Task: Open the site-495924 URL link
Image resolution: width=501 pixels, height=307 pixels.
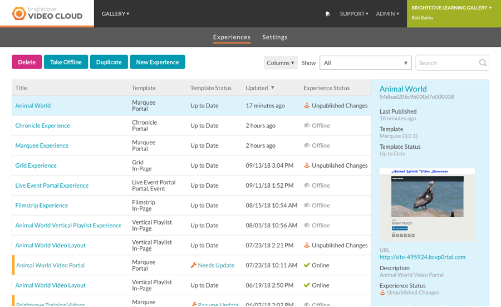Action: [x=423, y=257]
